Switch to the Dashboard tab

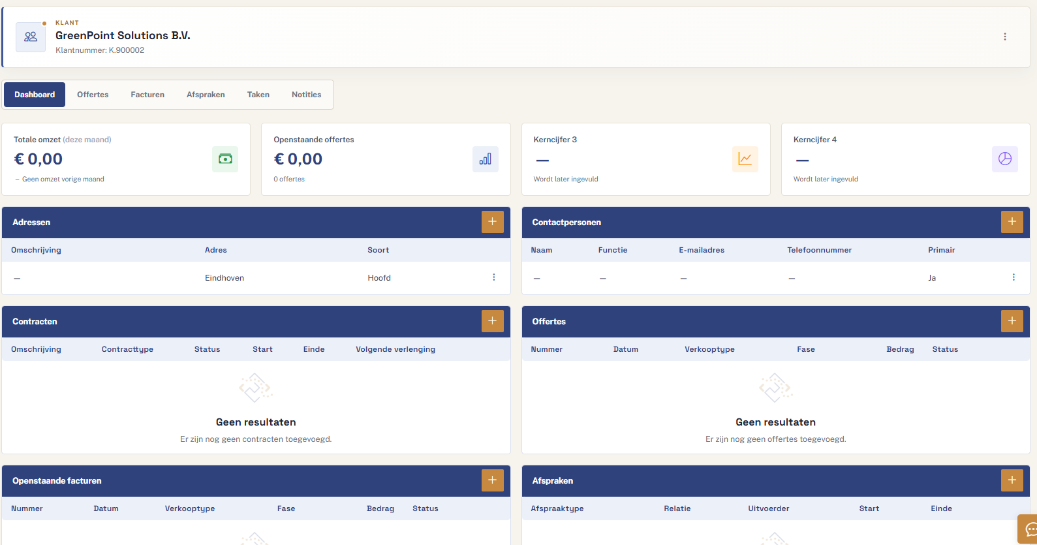35,95
